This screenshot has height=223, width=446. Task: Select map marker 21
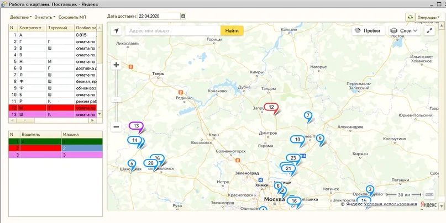(x=288, y=168)
